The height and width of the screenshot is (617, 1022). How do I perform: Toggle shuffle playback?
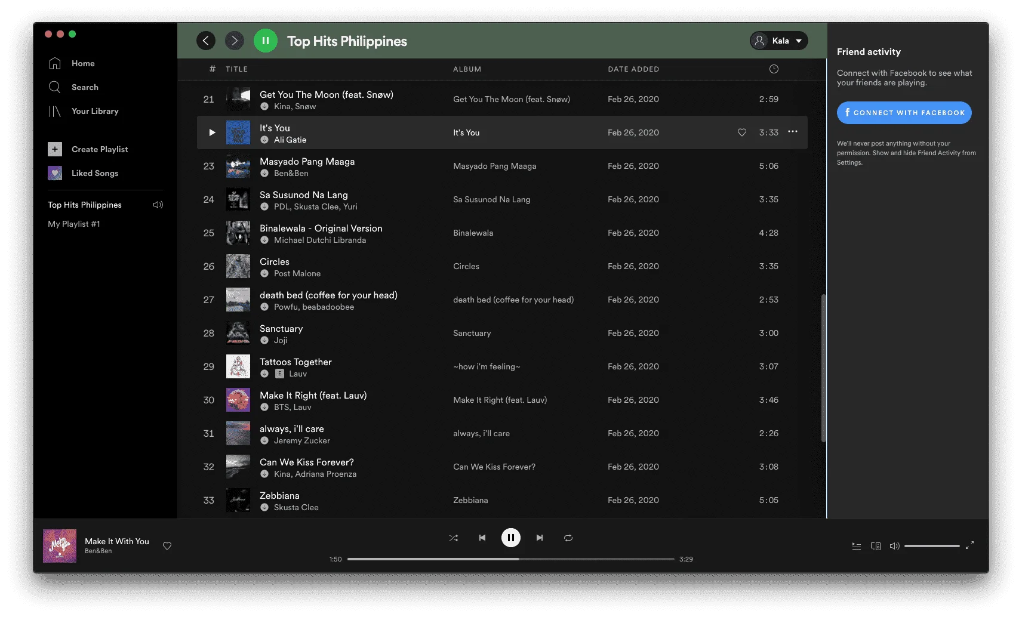454,538
